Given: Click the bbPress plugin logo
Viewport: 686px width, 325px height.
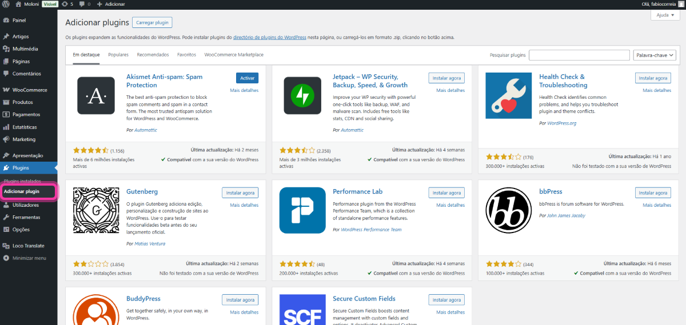Looking at the screenshot, I should point(509,210).
